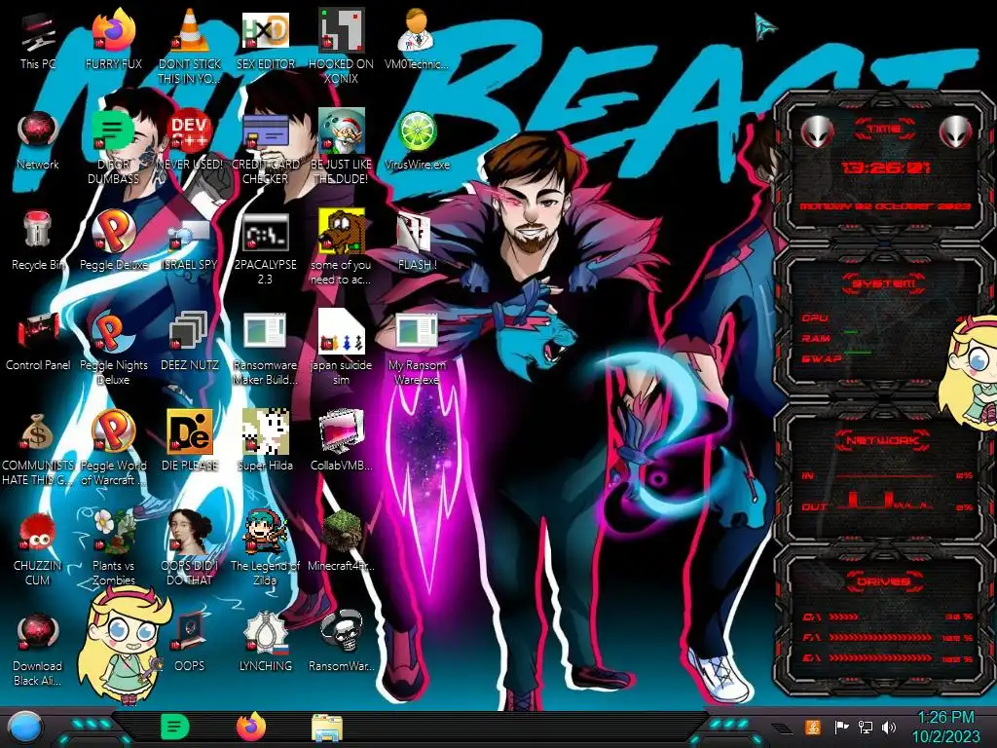
Task: Open Ransomware Maker Build icon
Action: click(x=265, y=331)
